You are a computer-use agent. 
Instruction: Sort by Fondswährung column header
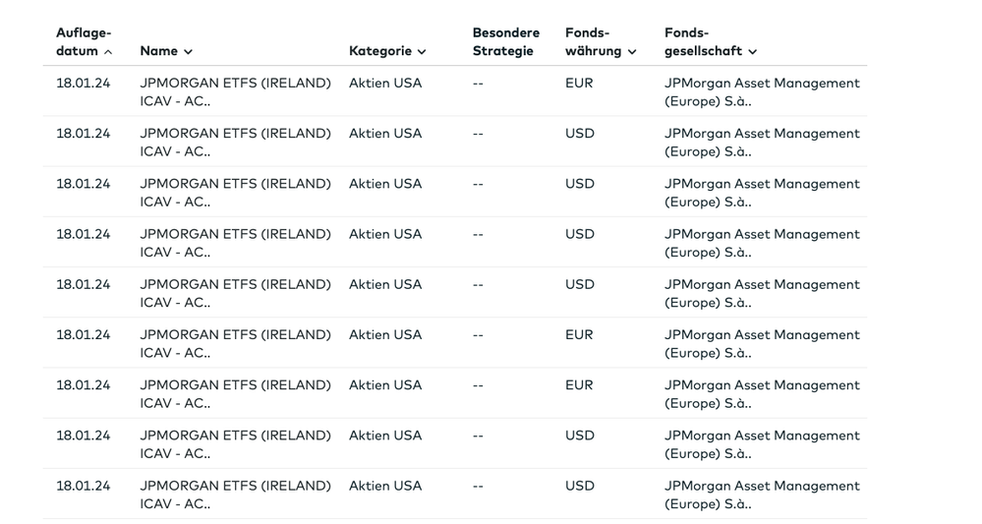593,42
